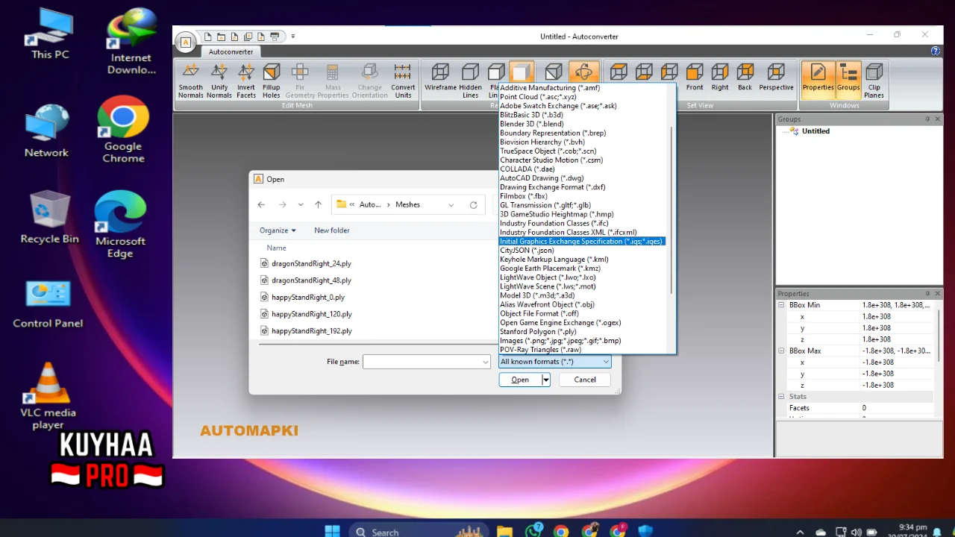This screenshot has width=955, height=537.
Task: Open Customize Quick Access Toolbar dropdown
Action: [292, 37]
